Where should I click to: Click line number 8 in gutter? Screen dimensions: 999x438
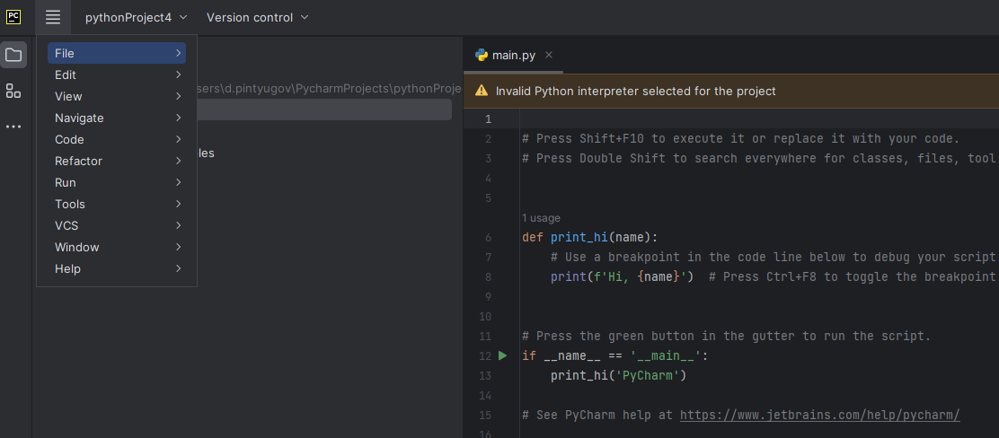click(488, 277)
